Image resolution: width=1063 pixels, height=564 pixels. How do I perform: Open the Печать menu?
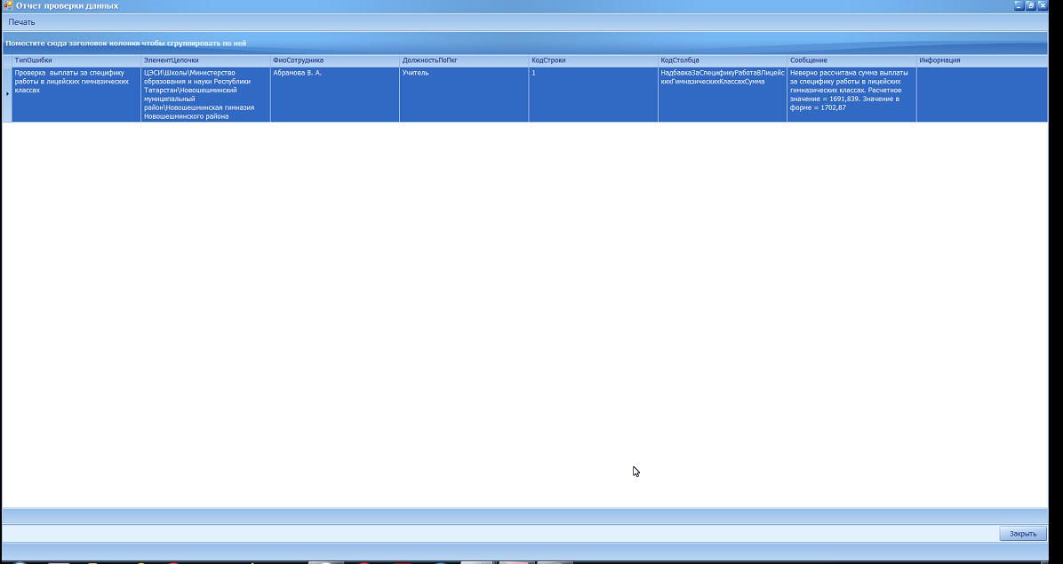coord(21,22)
